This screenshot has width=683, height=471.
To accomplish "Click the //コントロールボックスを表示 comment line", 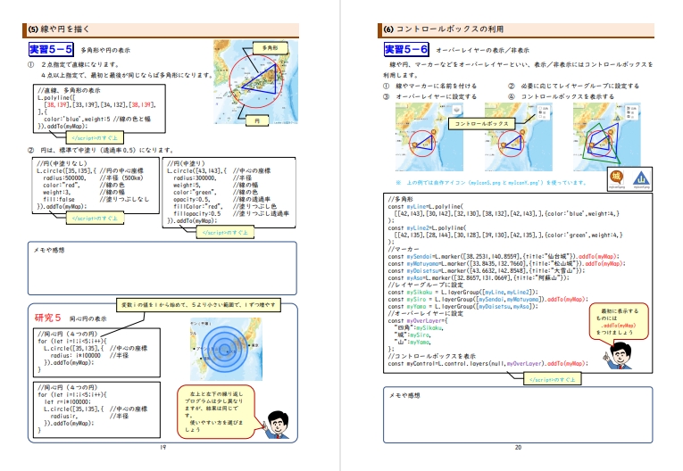I will (431, 356).
